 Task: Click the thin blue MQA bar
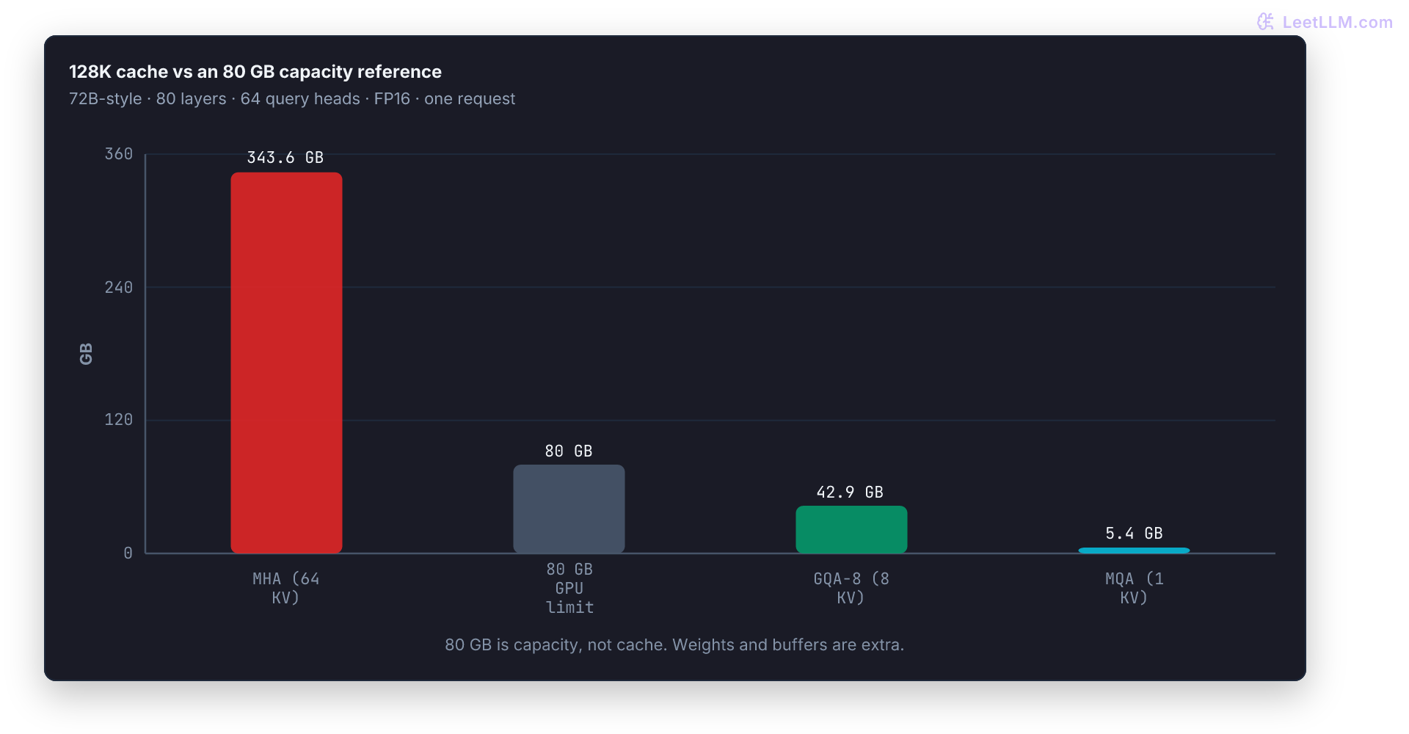pos(1134,550)
